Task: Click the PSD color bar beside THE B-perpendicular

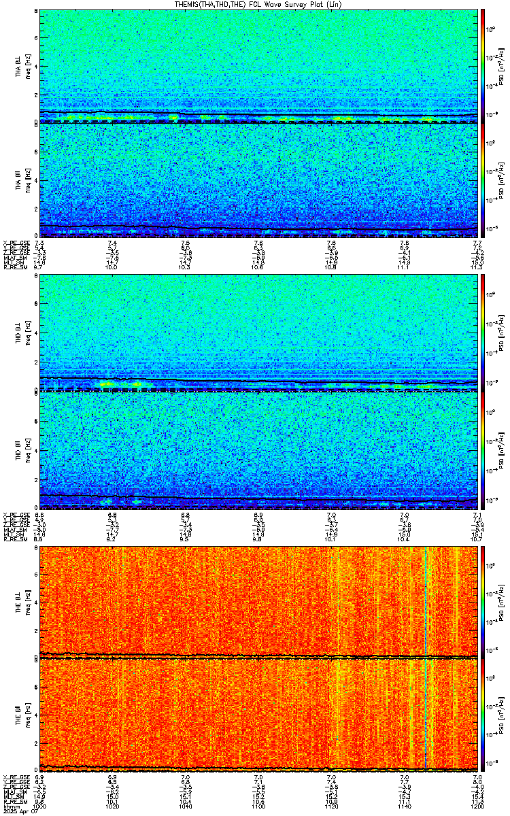Action: pyautogui.click(x=482, y=600)
